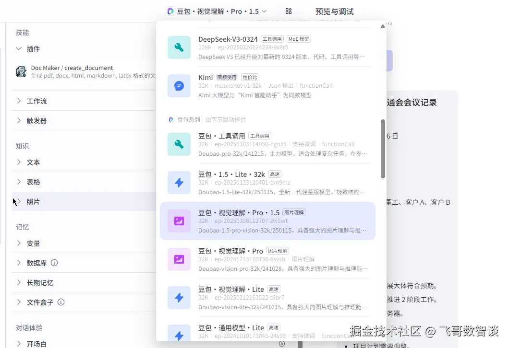Select the 豆包·视觉理解·Pro model

point(268,259)
